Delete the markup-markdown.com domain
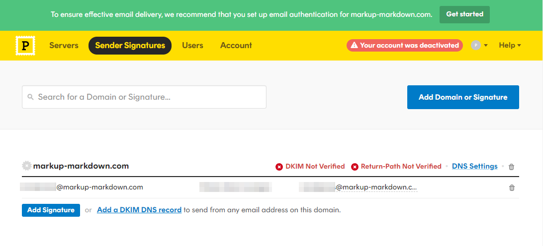Image resolution: width=543 pixels, height=246 pixels. point(512,167)
